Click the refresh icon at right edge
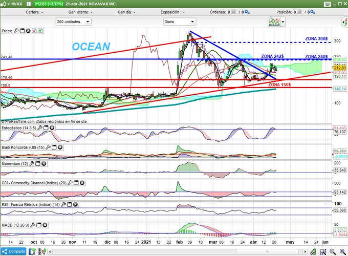Image resolution: width=348 pixels, height=256 pixels. coord(345,22)
